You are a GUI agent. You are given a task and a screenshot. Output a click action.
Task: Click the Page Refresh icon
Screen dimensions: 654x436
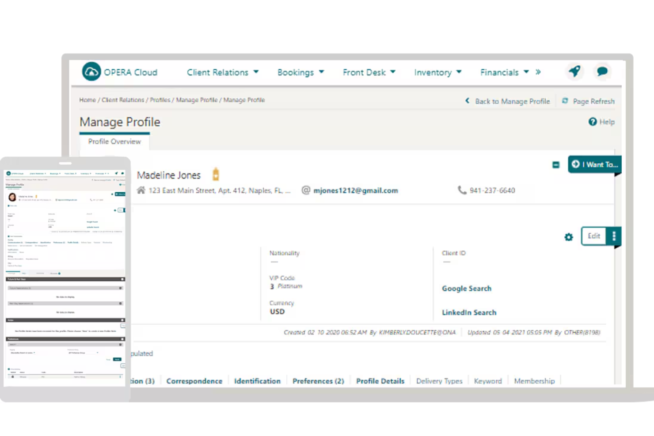point(565,101)
